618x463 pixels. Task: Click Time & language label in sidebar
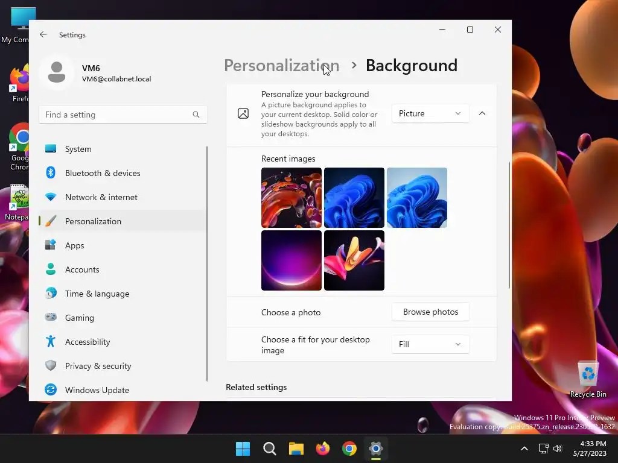[97, 294]
